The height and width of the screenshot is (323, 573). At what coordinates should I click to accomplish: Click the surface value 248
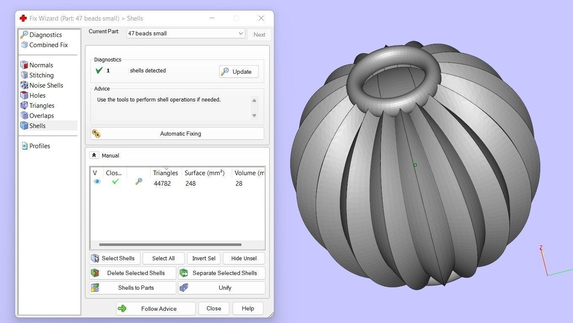pos(191,184)
